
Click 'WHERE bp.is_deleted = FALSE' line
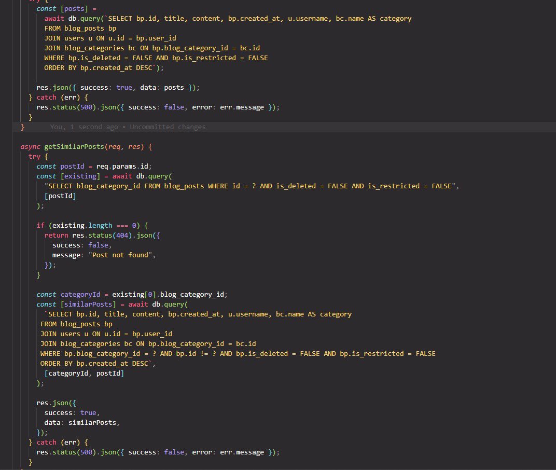point(156,58)
